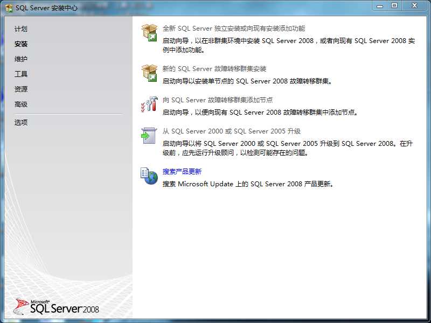Open the 计划 page in sidebar

coord(21,29)
